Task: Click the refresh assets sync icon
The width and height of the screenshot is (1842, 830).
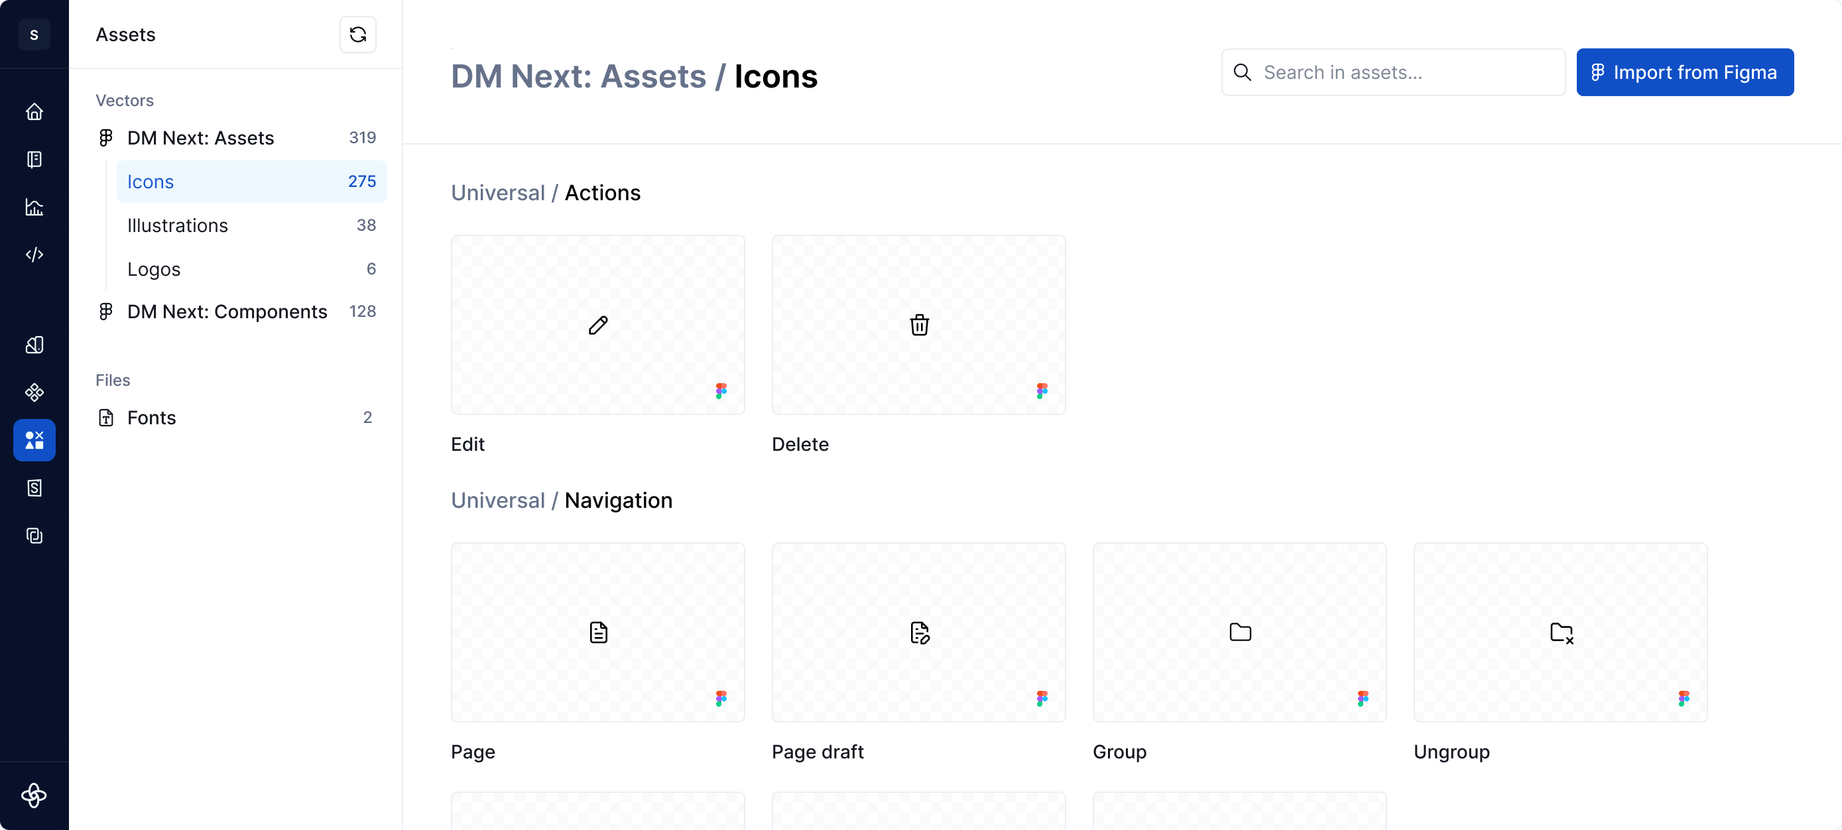Action: (357, 34)
